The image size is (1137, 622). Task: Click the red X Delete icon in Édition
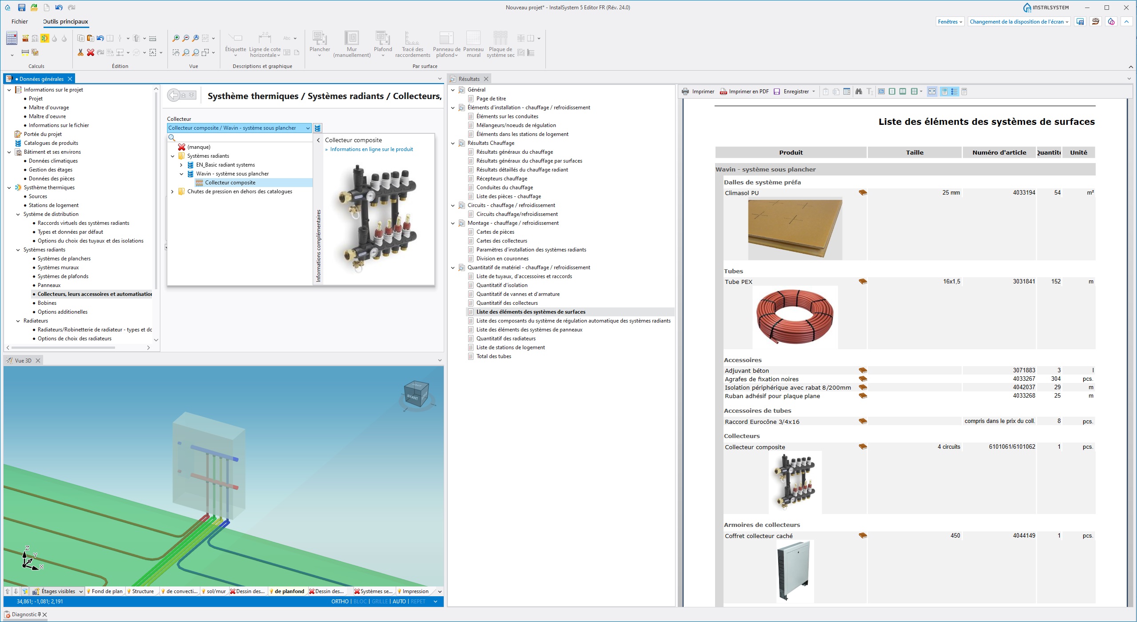[x=90, y=52]
